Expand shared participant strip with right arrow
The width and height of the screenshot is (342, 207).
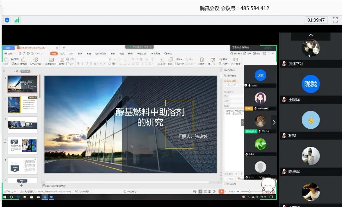274,122
